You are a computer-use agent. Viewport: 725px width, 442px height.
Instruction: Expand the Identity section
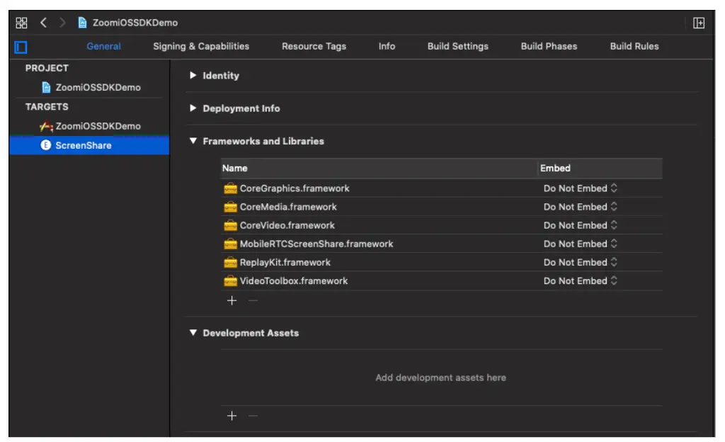pos(193,76)
